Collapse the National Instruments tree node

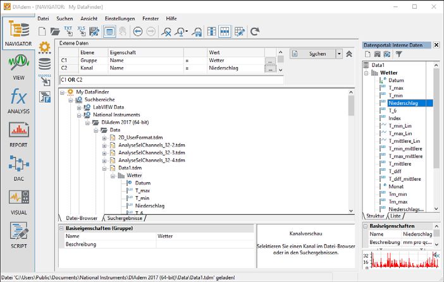[79, 115]
